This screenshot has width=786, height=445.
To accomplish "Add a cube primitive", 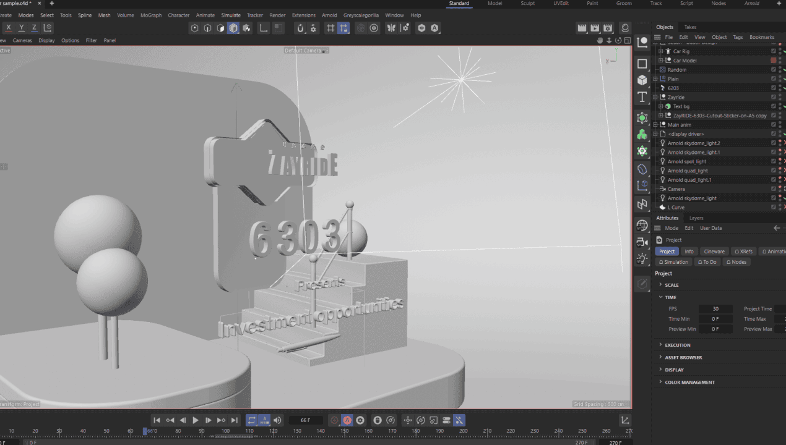I will (642, 80).
